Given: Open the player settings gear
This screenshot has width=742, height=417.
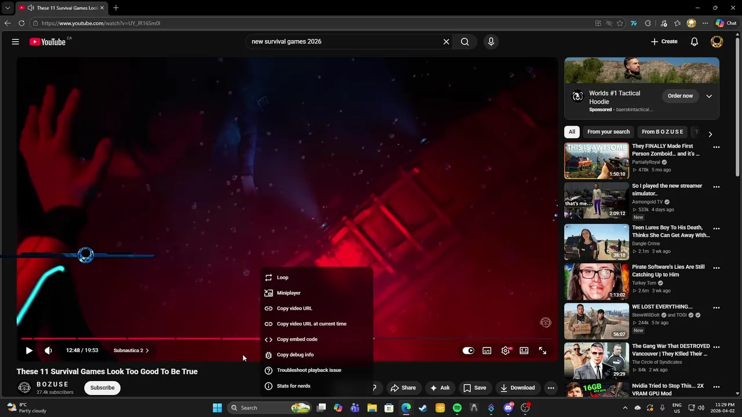Looking at the screenshot, I should pyautogui.click(x=505, y=350).
